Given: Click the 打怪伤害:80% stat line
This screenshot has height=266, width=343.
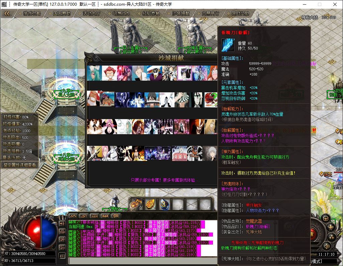Looking at the screenshot, I should (x=16, y=117).
